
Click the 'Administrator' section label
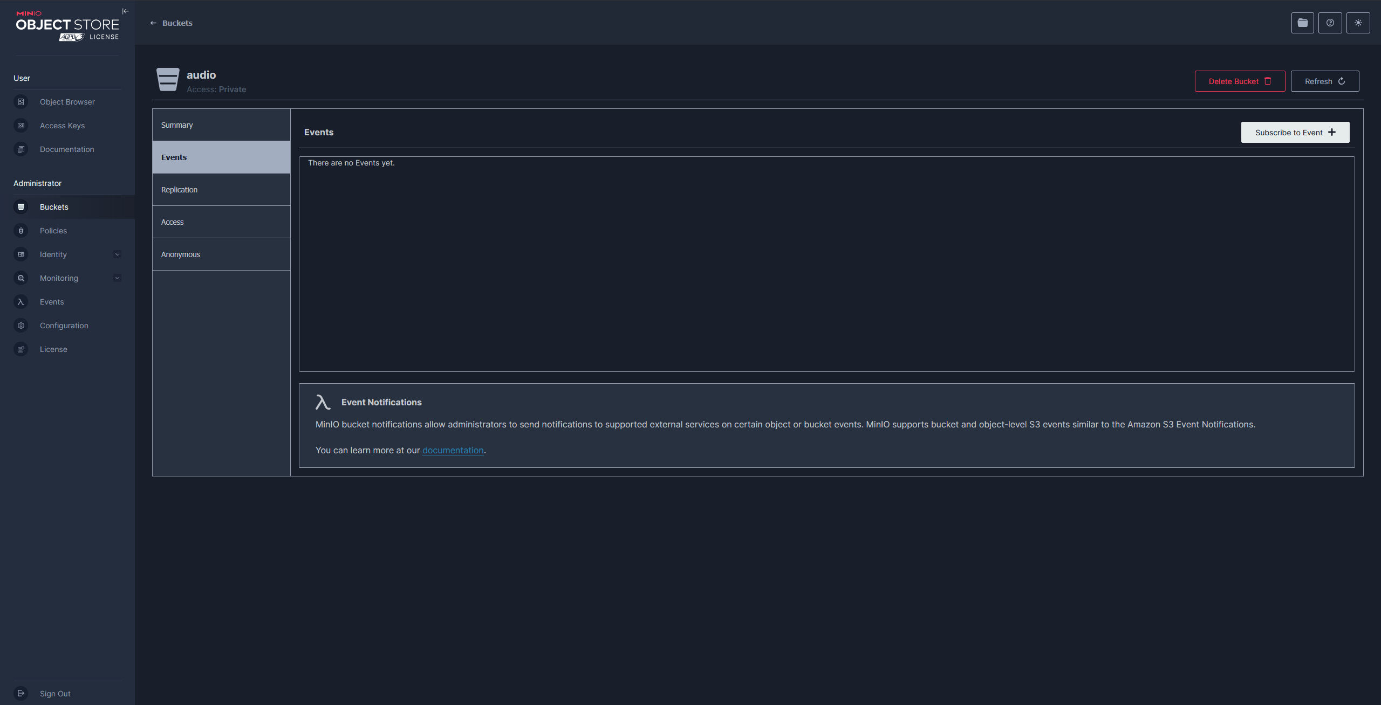coord(37,183)
